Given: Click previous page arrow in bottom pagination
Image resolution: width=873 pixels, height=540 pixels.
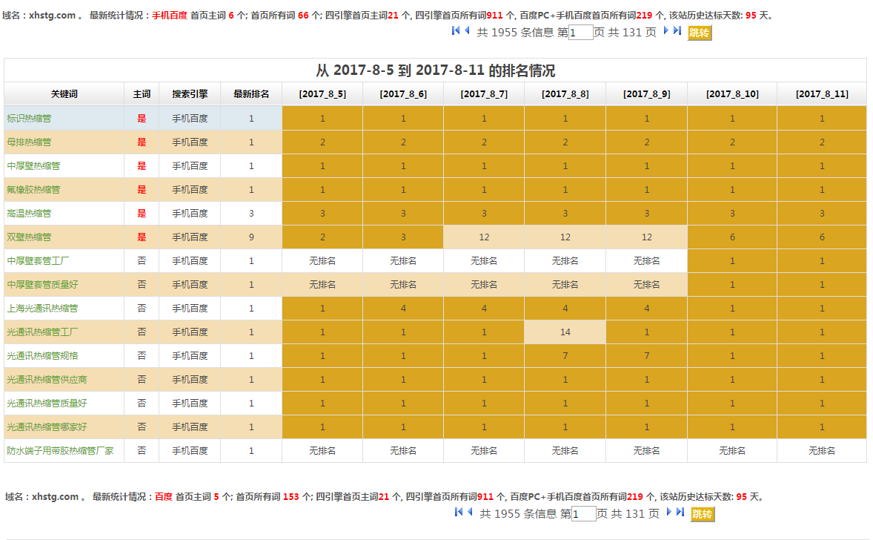Looking at the screenshot, I should [470, 512].
